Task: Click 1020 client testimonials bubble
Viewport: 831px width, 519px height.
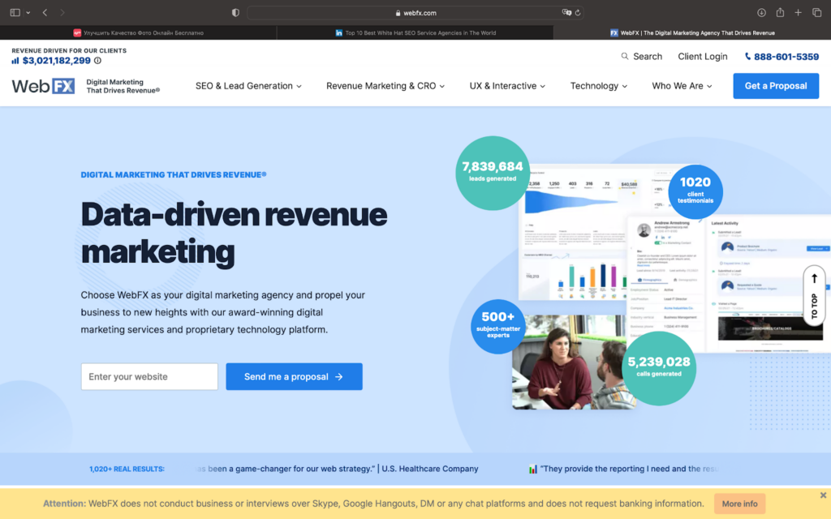Action: pyautogui.click(x=695, y=191)
